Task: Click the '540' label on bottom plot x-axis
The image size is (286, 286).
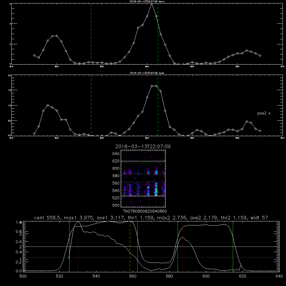Action: tap(96, 276)
